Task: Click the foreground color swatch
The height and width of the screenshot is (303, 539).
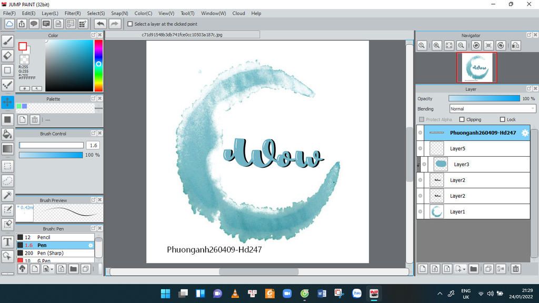Action: point(23,46)
